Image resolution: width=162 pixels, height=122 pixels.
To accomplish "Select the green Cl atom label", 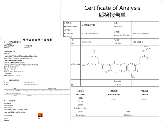I will [x=115, y=72].
